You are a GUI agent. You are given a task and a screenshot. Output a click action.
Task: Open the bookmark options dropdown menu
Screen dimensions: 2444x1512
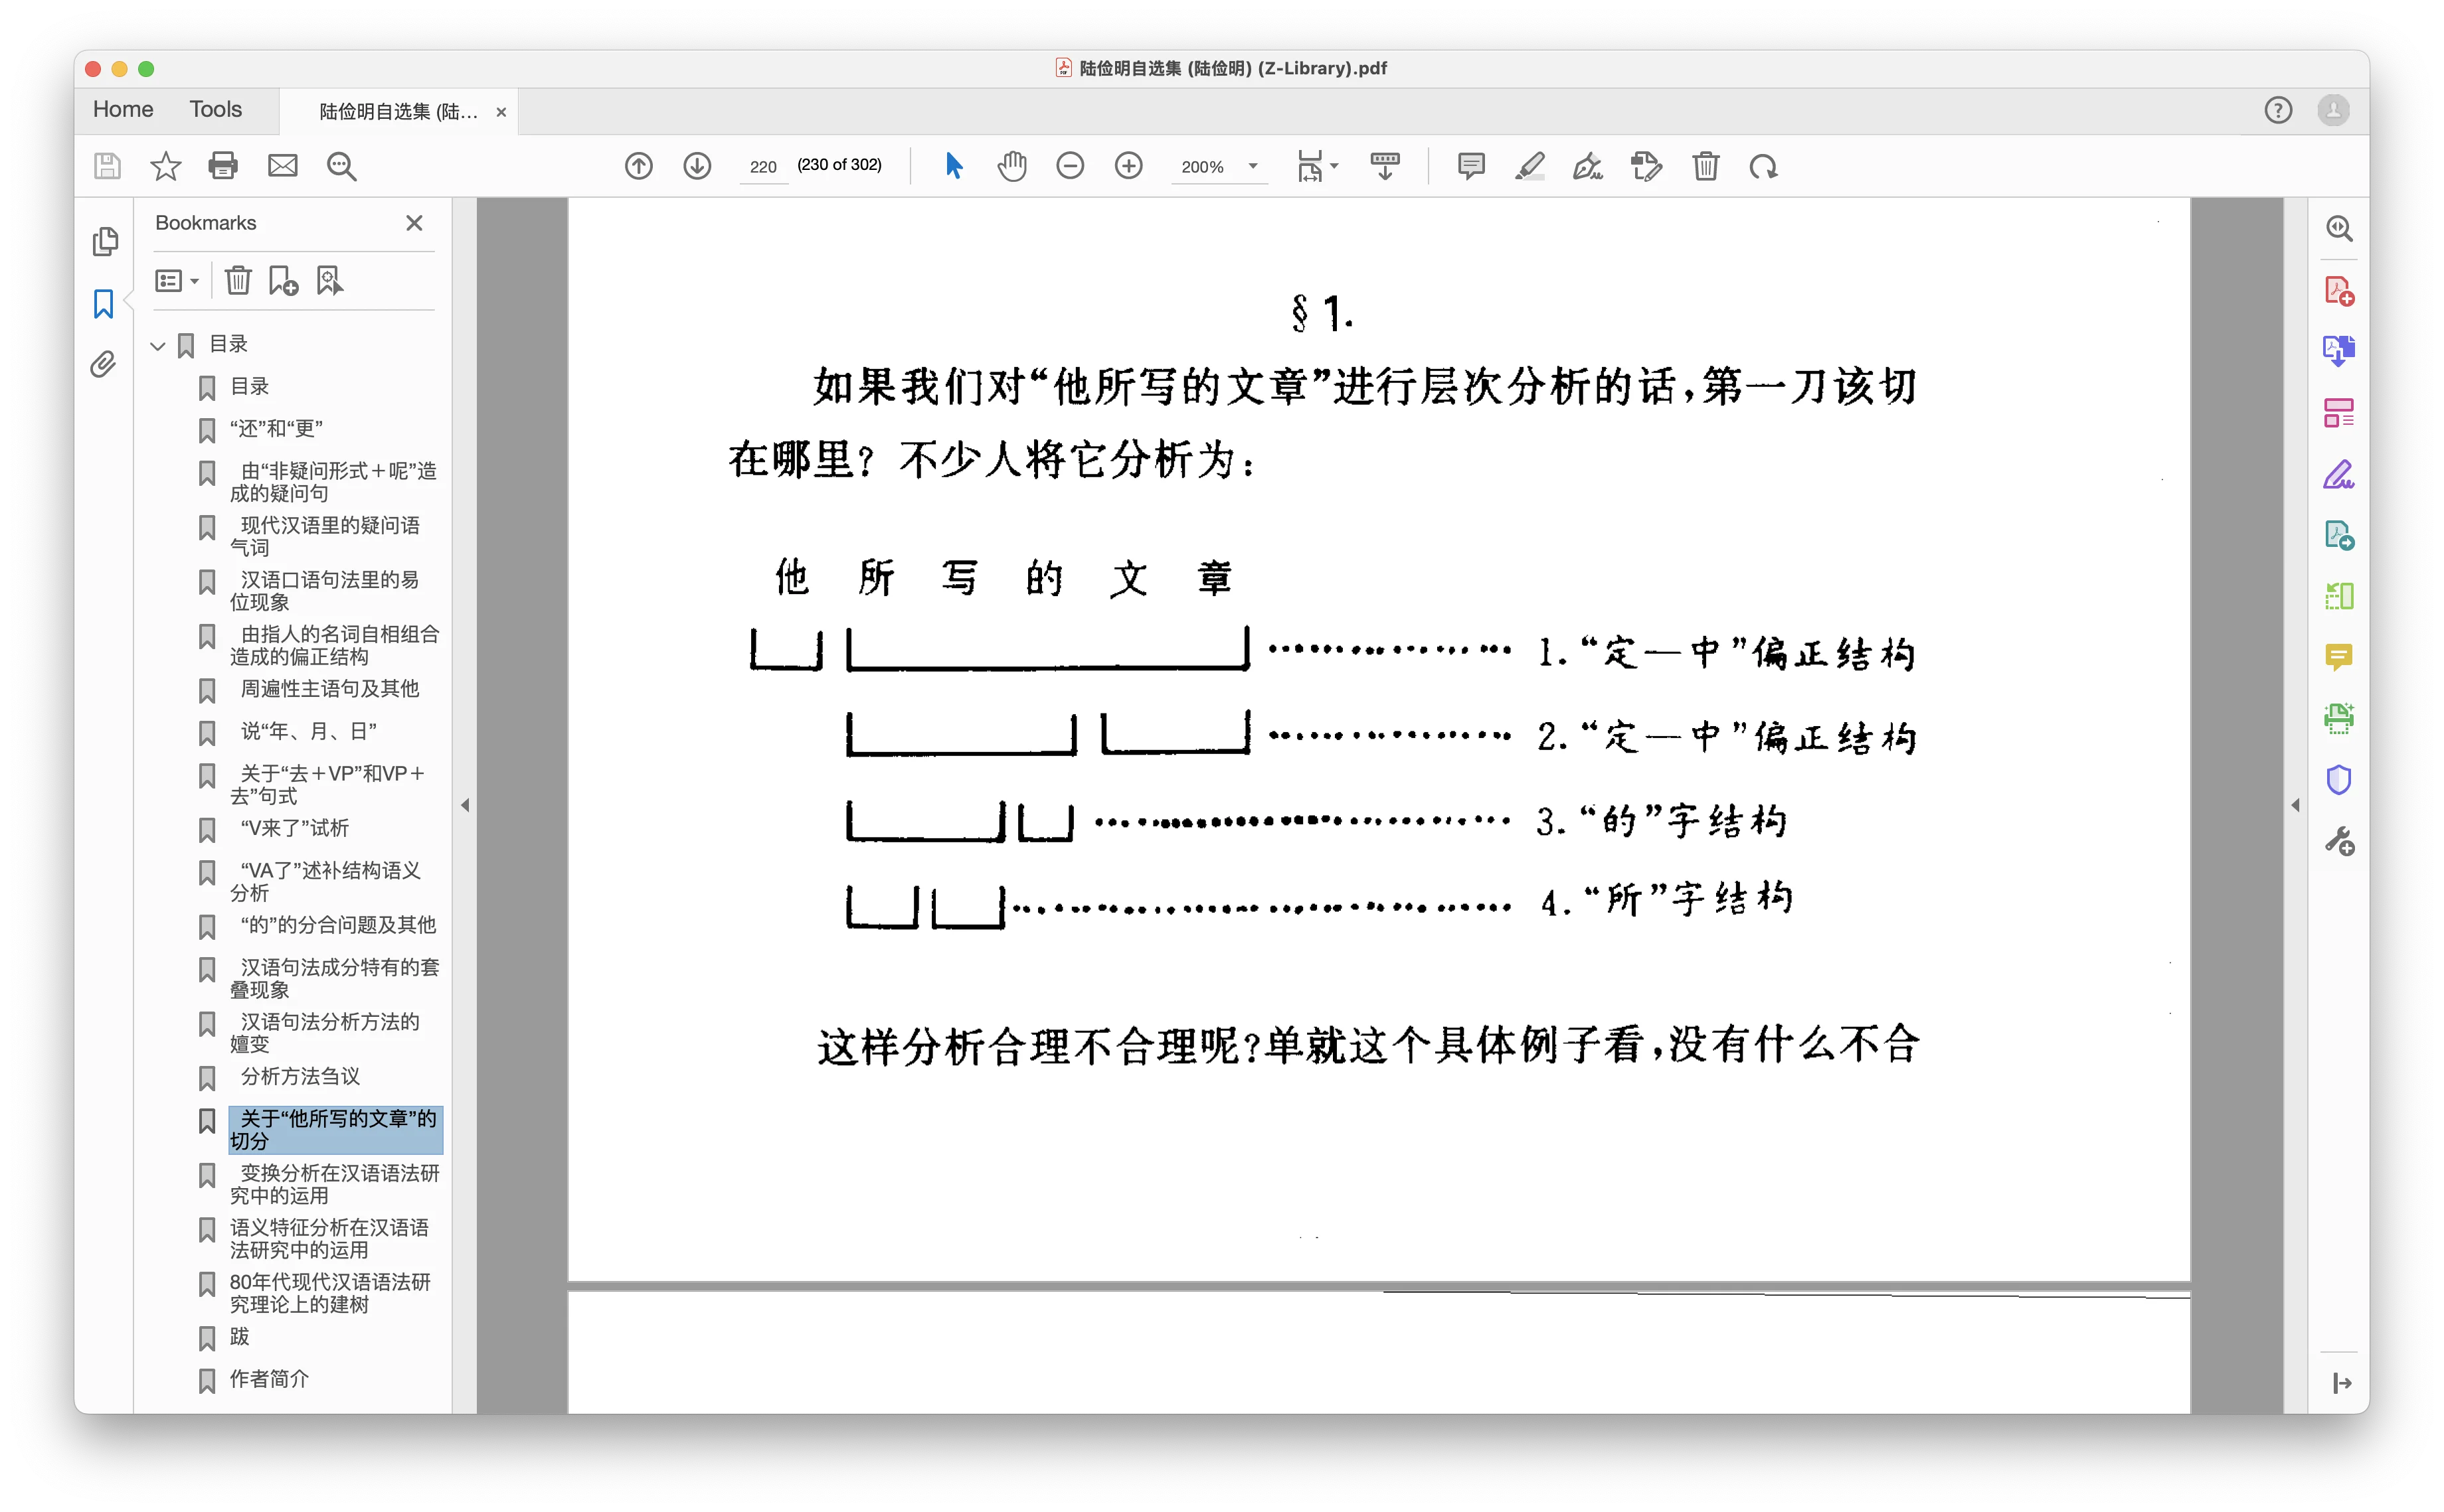pyautogui.click(x=176, y=280)
